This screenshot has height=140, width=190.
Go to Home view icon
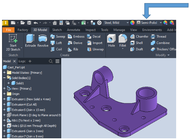(55, 23)
